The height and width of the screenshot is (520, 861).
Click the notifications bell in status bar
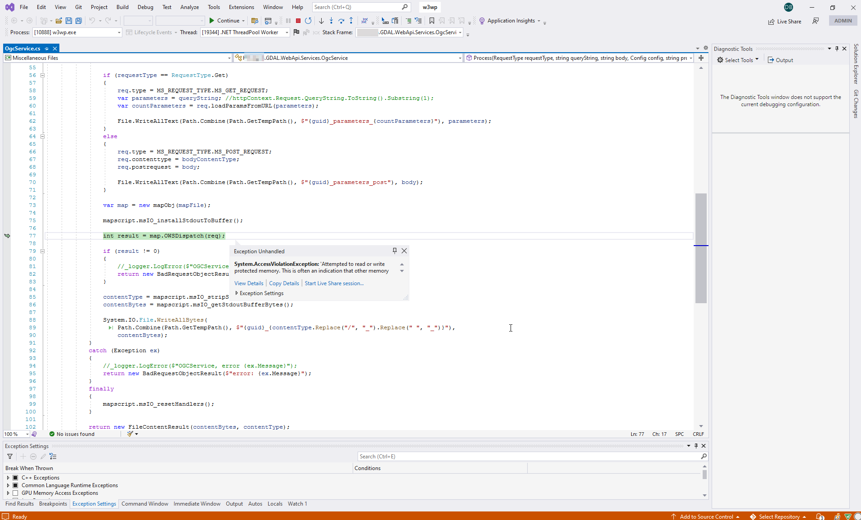point(820,516)
